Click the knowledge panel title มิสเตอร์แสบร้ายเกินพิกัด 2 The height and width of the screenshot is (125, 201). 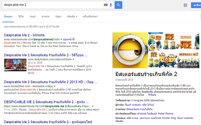click(x=146, y=74)
